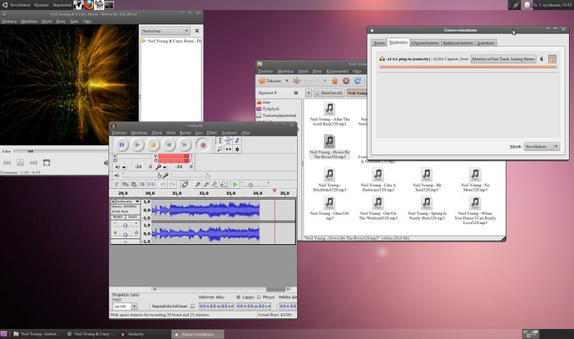Click the Undo arrow in Audacity
Viewport: 574px width, 339px height.
click(164, 185)
